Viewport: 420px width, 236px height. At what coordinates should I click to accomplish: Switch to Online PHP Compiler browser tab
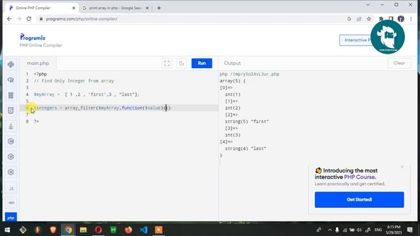click(41, 8)
